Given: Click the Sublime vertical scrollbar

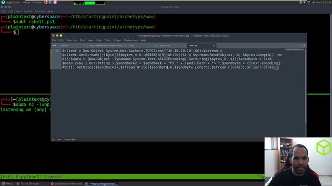Looking at the screenshot, I should tap(306, 86).
